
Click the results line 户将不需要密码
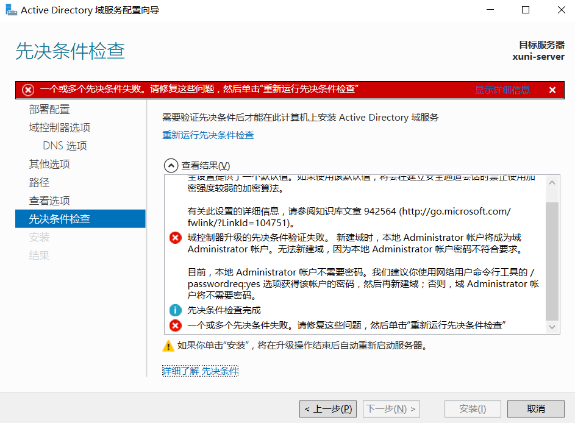[x=222, y=296]
